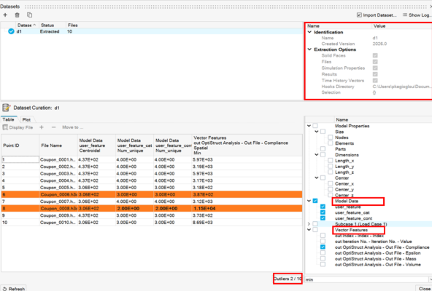432x291 pixels.
Task: Select the highlighted Coupon_0008 outlier row
Action: click(x=152, y=209)
